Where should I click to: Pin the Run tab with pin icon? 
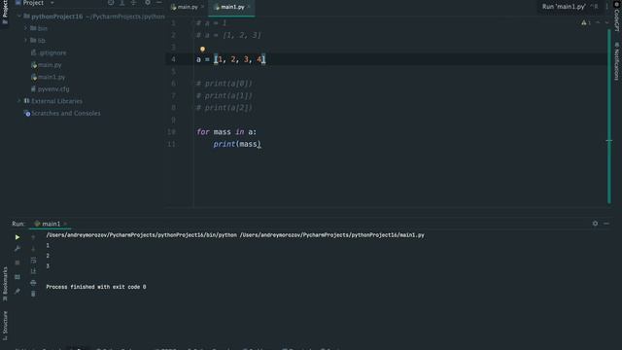pyautogui.click(x=17, y=292)
